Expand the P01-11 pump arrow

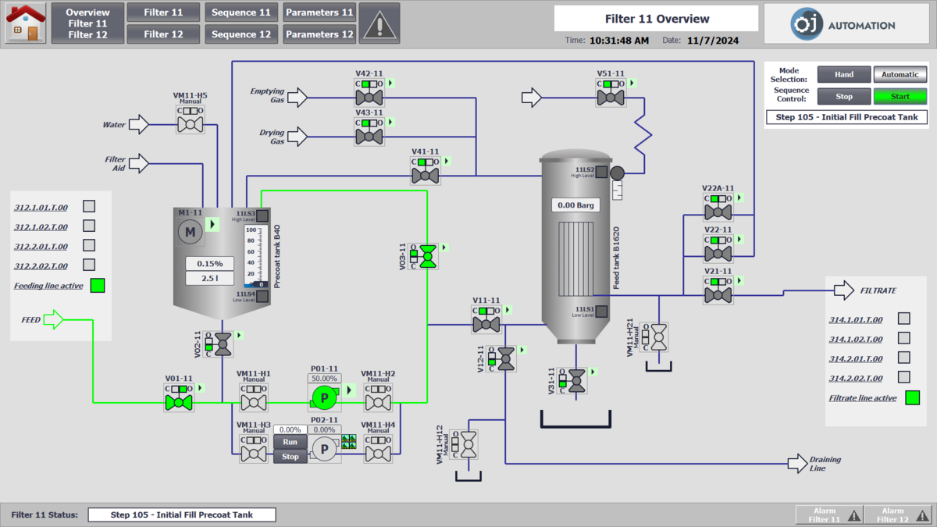[349, 390]
